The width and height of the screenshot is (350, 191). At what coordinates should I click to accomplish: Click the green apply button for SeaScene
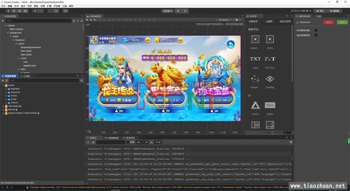coord(342,22)
